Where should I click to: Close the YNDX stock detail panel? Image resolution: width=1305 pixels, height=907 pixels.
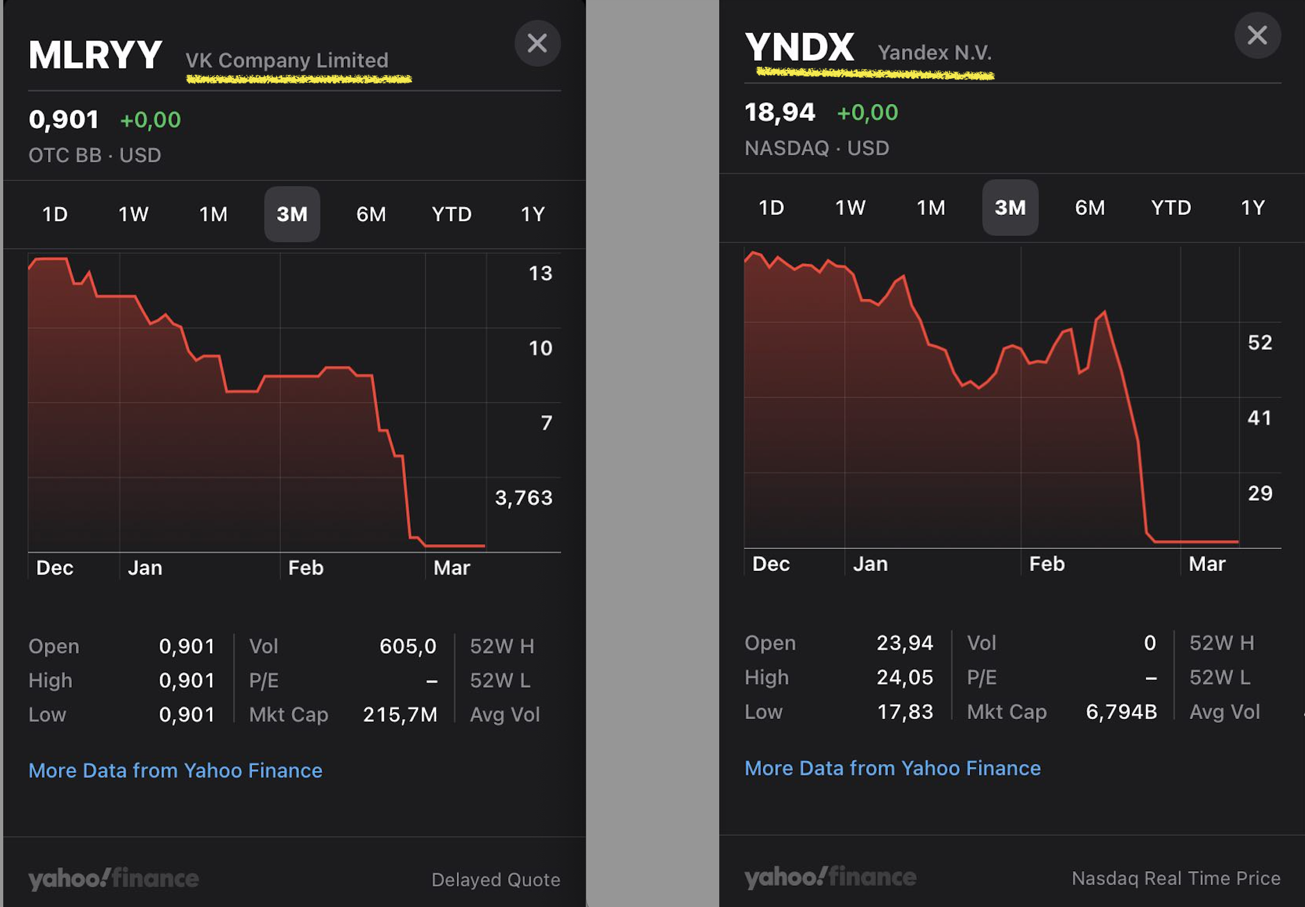[1257, 35]
